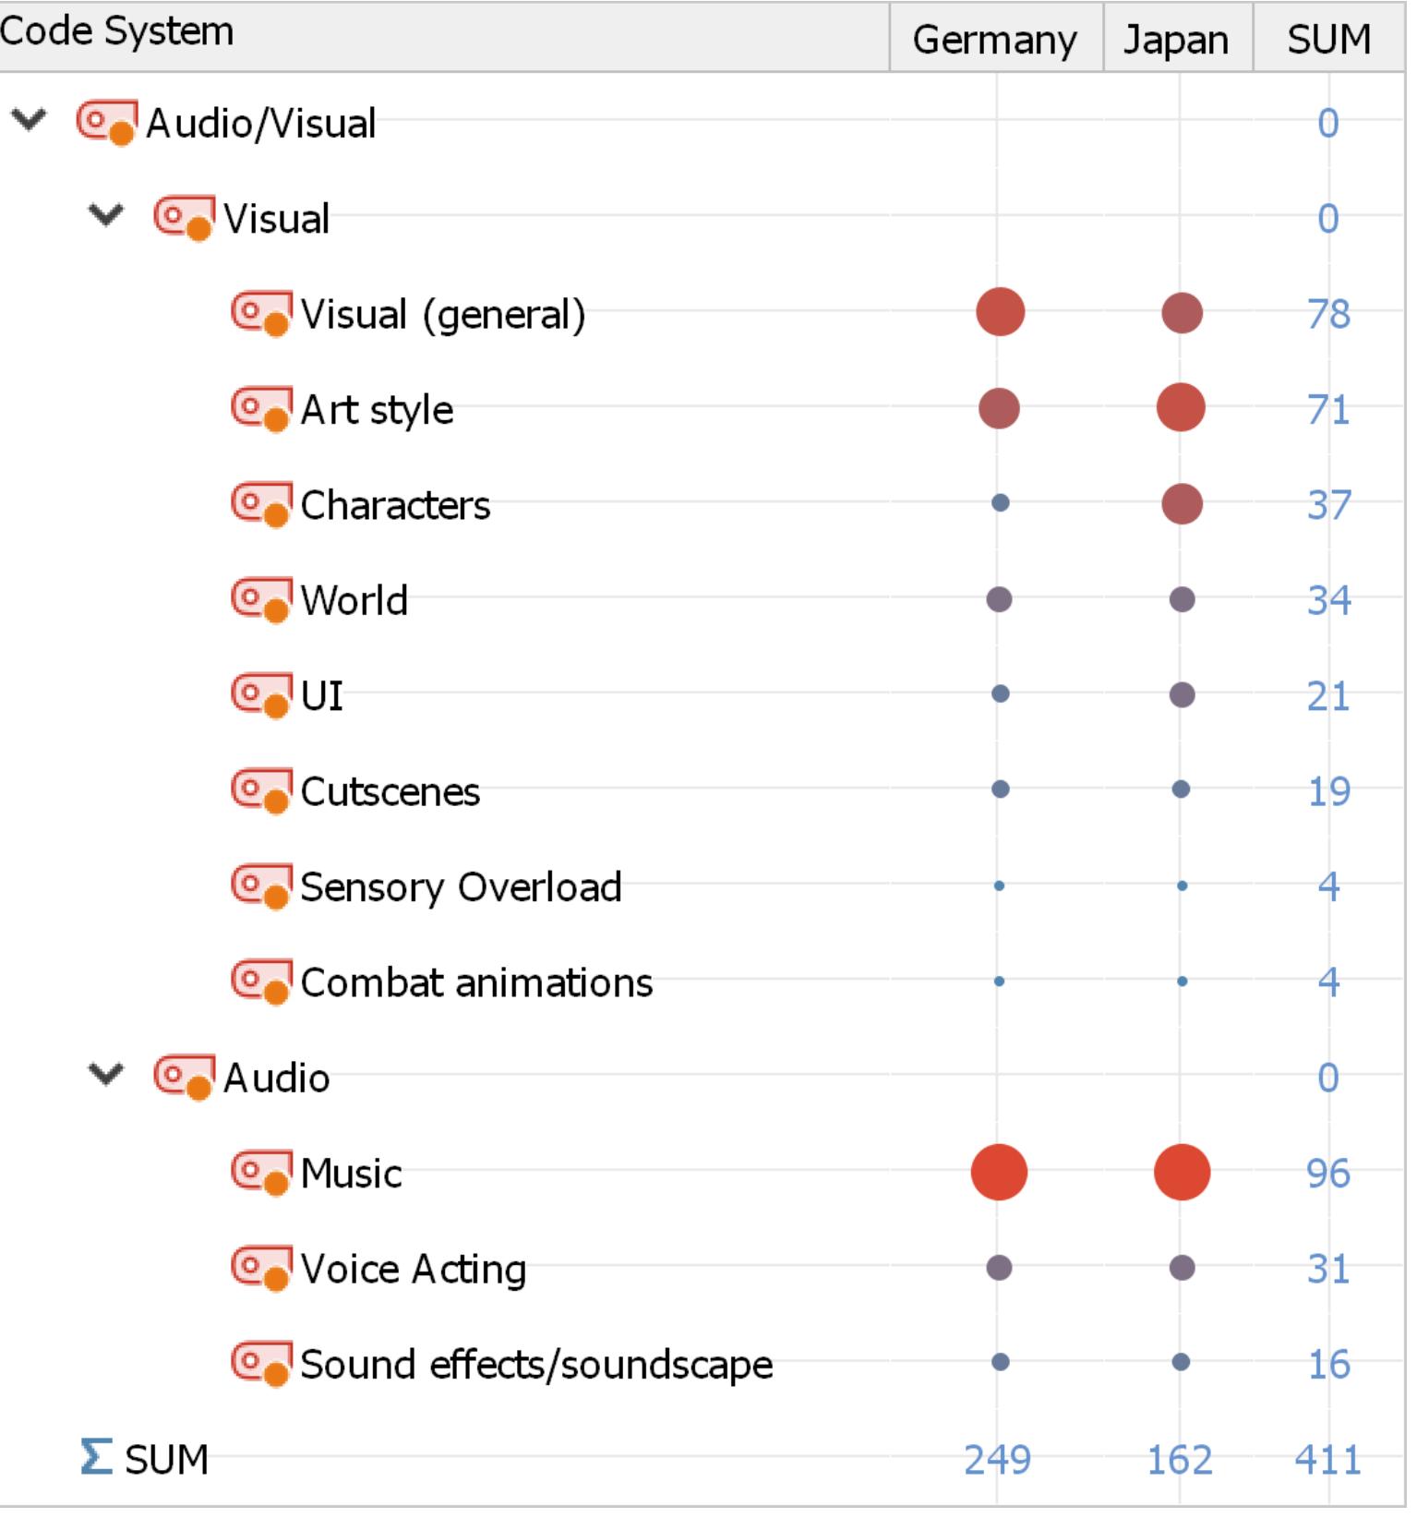Click the Art style code icon

coord(260,409)
